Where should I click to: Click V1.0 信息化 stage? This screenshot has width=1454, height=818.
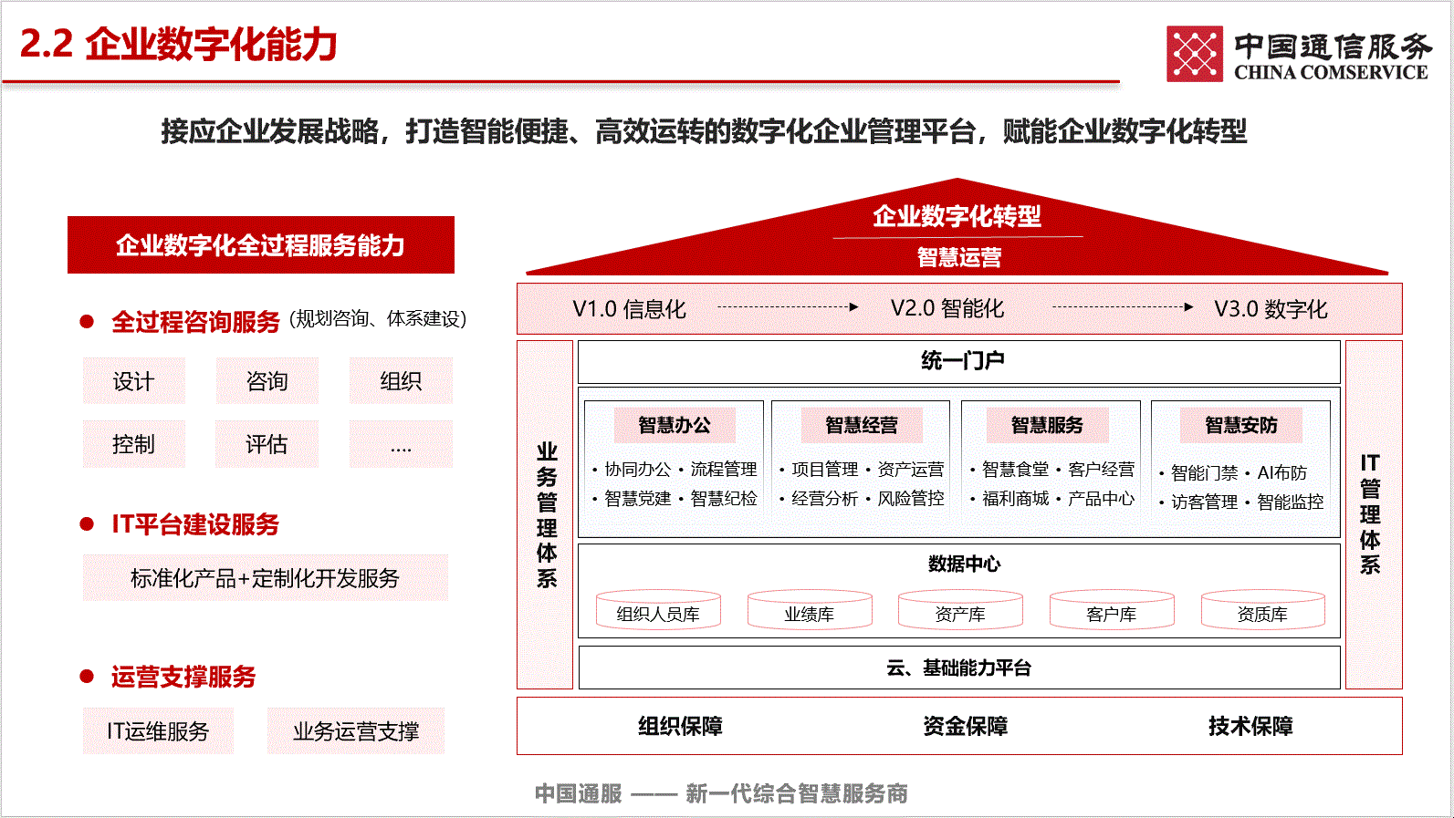[629, 309]
